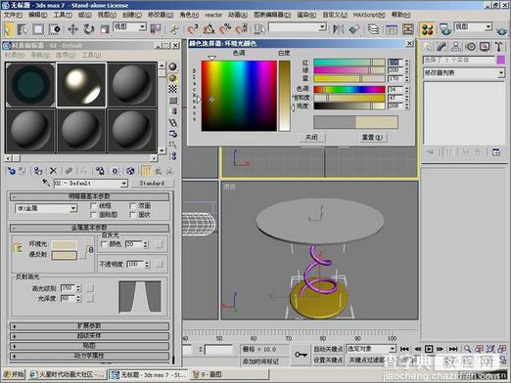Screen dimensions: 511x383
Task: Open Material Editor from main toolbar
Action: click(427, 29)
